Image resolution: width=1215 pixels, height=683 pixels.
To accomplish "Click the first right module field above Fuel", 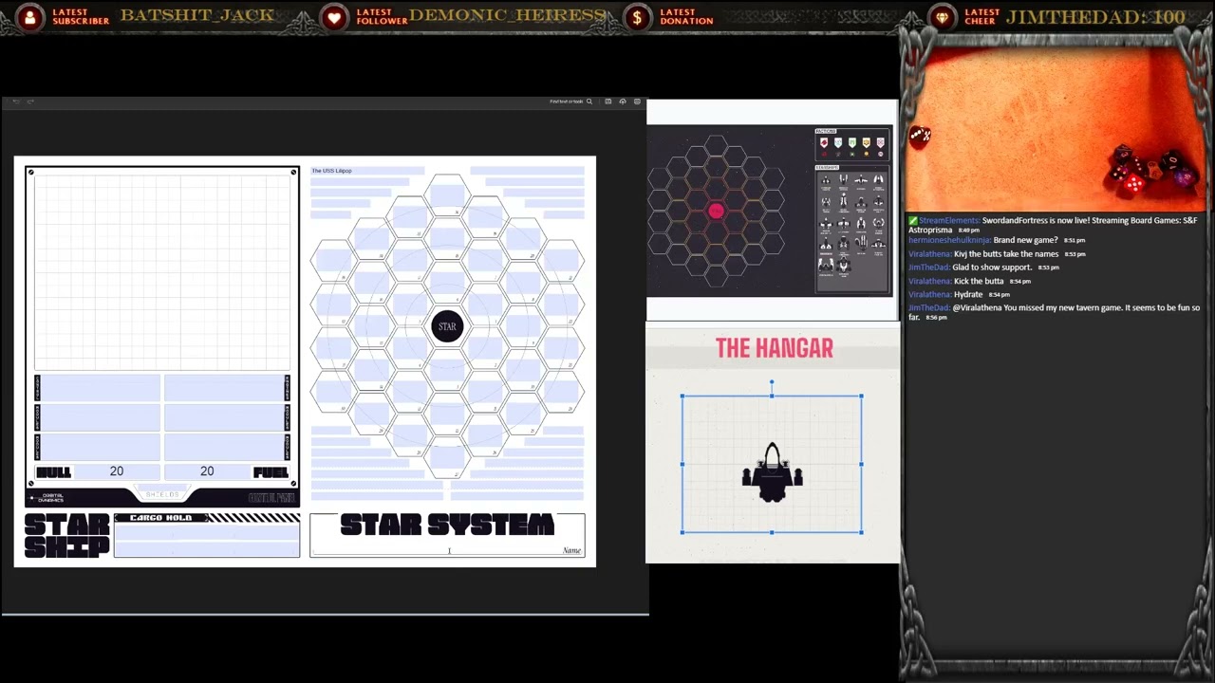I will (223, 387).
